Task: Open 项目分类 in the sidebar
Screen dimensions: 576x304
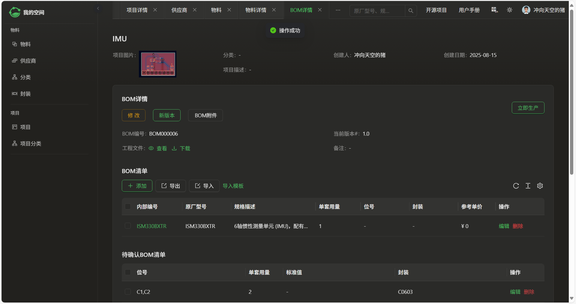Action: [31, 144]
